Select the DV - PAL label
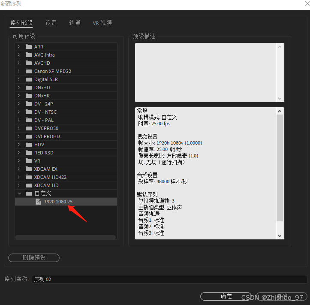This screenshot has height=305, width=310. [x=44, y=120]
